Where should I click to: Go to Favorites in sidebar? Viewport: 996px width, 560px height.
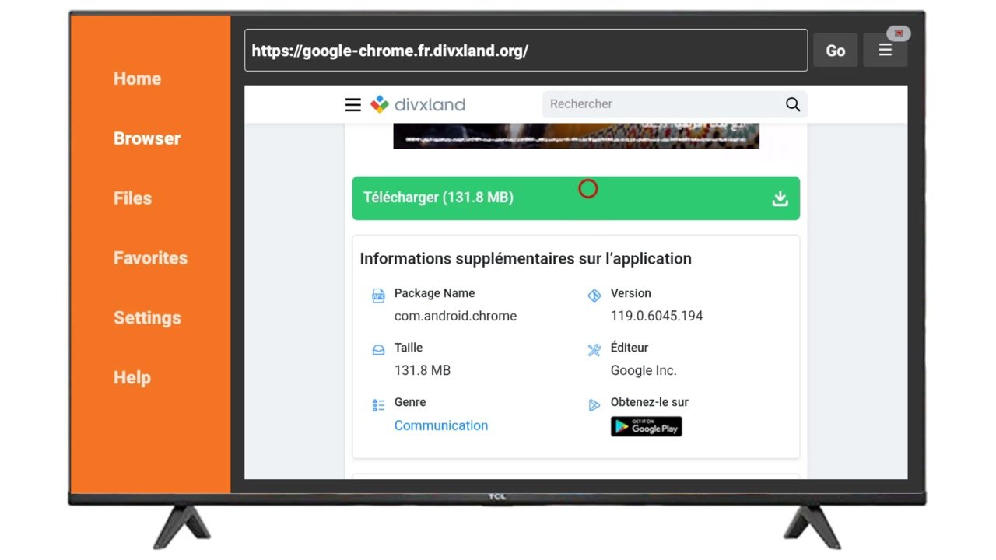[x=150, y=258]
